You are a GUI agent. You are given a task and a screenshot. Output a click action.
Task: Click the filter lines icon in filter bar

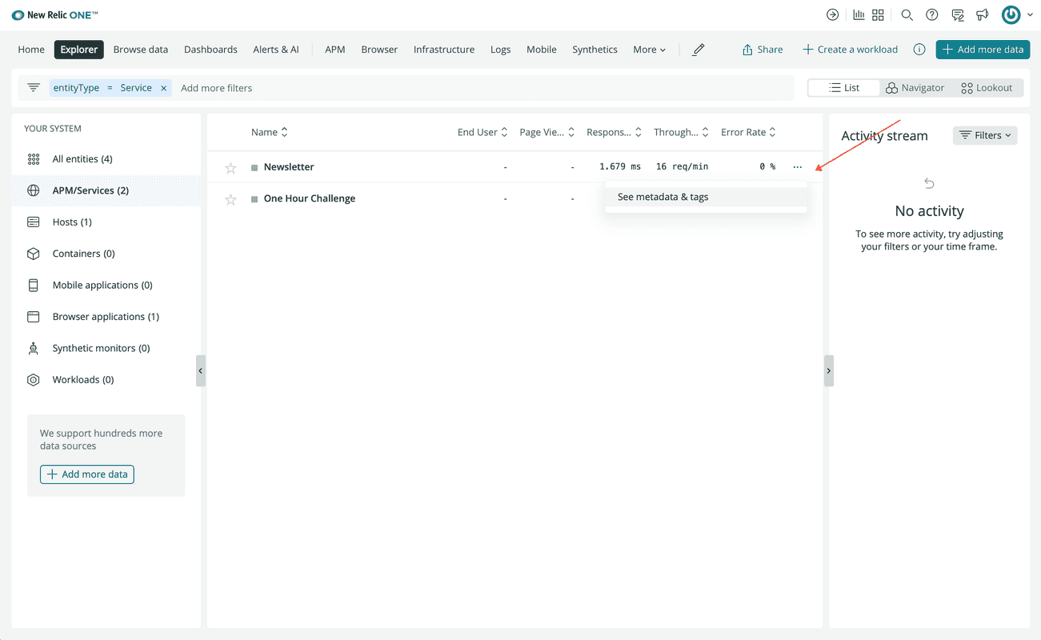coord(33,88)
